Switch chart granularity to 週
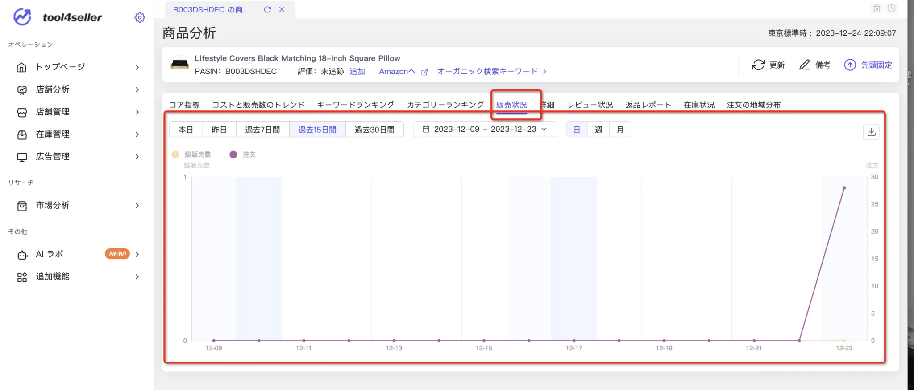 click(598, 130)
